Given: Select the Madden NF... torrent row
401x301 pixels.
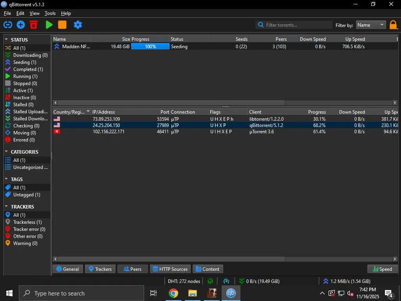Looking at the screenshot, I should [x=225, y=46].
